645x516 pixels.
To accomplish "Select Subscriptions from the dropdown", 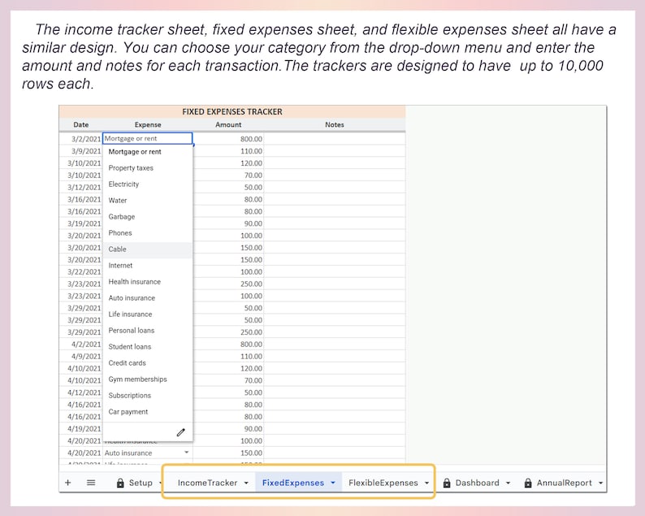I will 148,396.
